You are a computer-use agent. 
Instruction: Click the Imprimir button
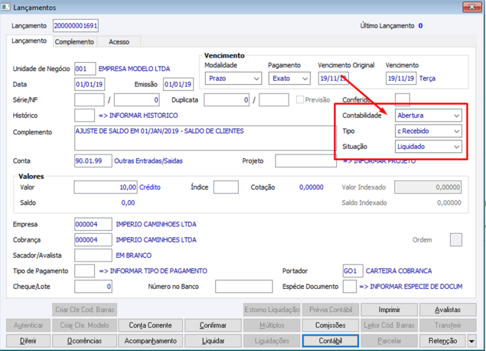point(389,310)
